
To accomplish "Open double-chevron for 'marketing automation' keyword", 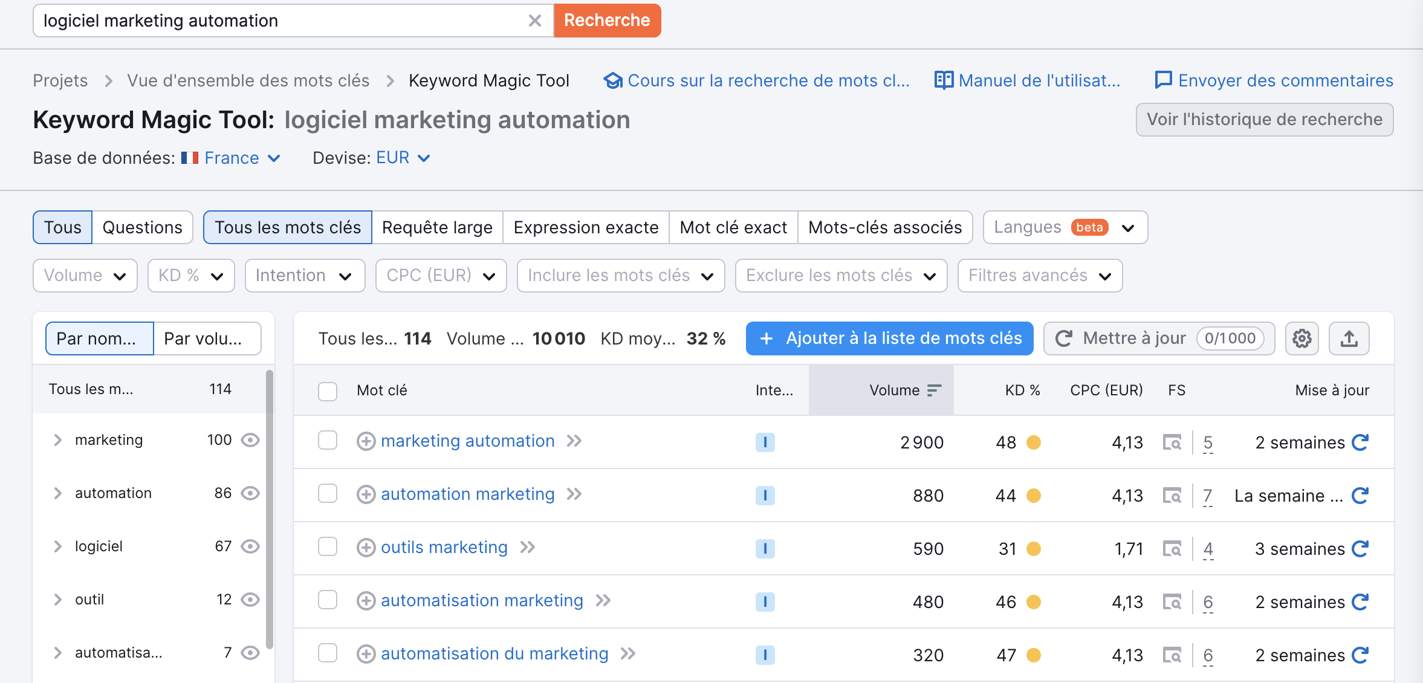I will (x=574, y=441).
